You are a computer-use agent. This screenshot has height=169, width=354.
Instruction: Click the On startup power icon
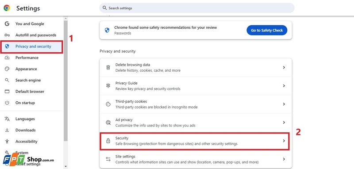[7, 103]
